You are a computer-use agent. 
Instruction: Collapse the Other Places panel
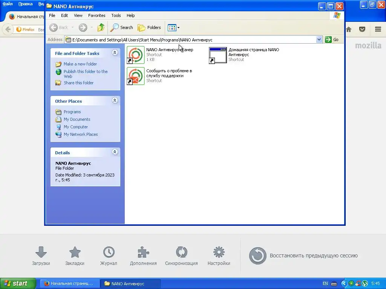coord(115,100)
